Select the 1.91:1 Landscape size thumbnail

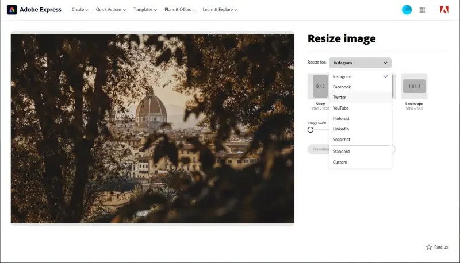[414, 86]
